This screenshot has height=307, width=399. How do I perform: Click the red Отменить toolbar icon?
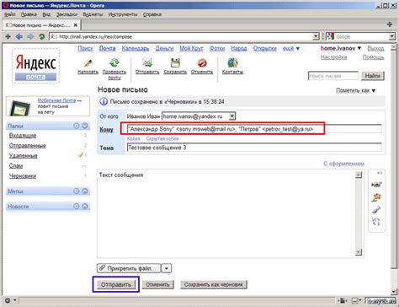tap(202, 62)
